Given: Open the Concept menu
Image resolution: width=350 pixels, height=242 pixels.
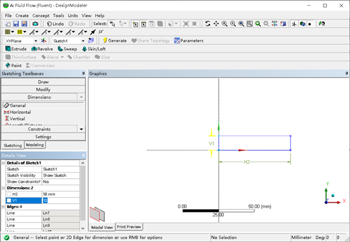Looking at the screenshot, I should [x=41, y=15].
